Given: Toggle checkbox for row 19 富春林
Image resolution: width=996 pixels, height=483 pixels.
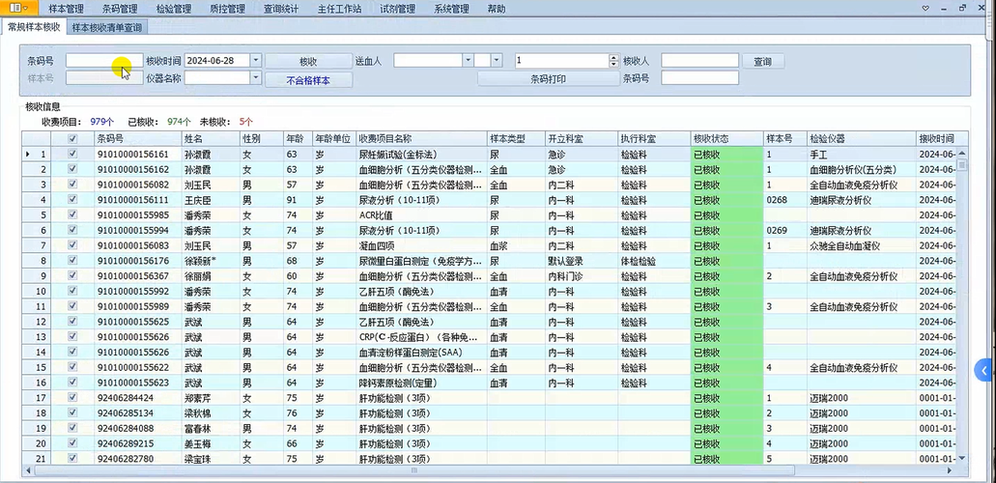Looking at the screenshot, I should pyautogui.click(x=72, y=428).
